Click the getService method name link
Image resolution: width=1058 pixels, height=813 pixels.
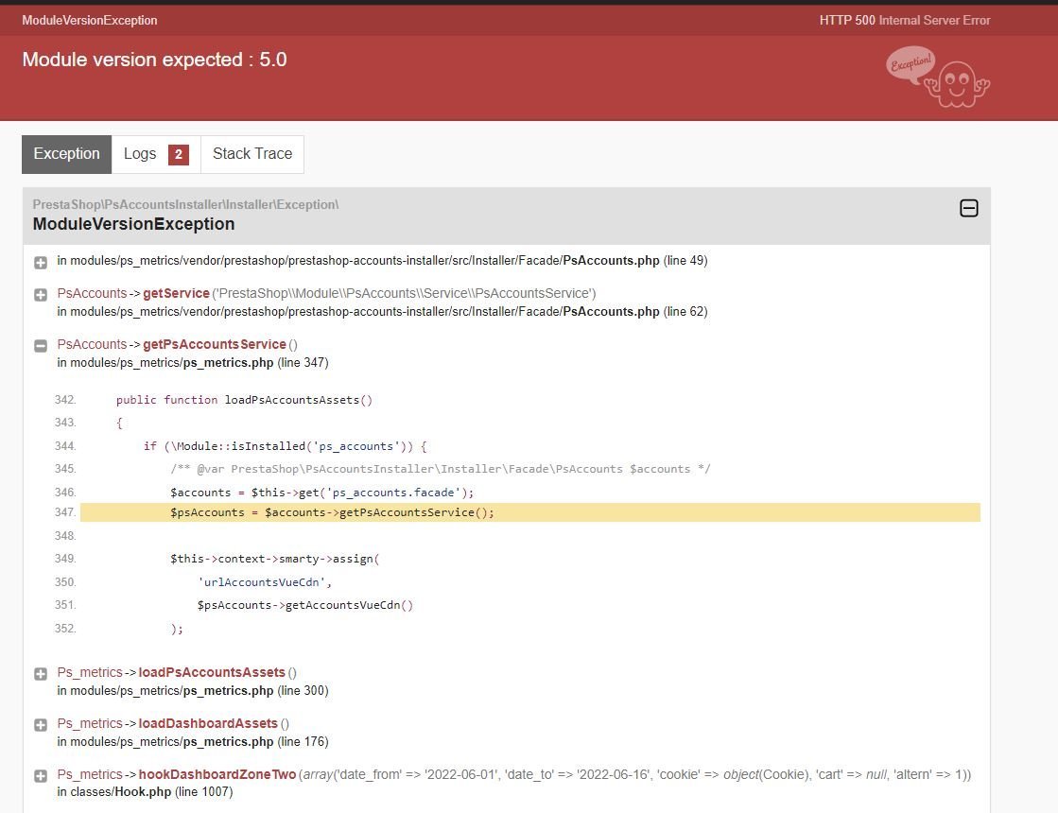pos(176,293)
